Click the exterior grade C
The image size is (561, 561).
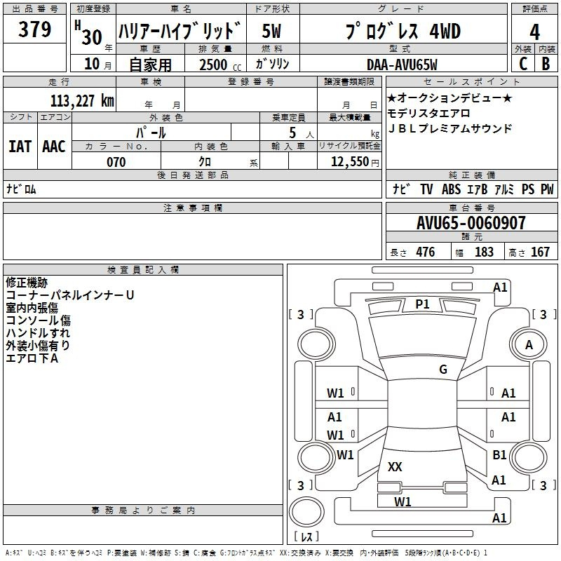523,64
